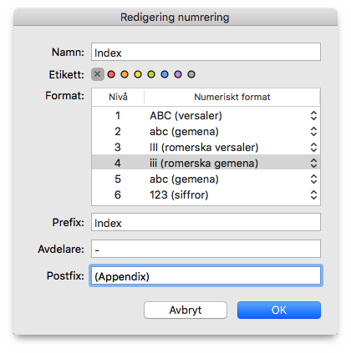Open format dropdown for level 6 siffror
The image size is (351, 353).
coord(313,194)
